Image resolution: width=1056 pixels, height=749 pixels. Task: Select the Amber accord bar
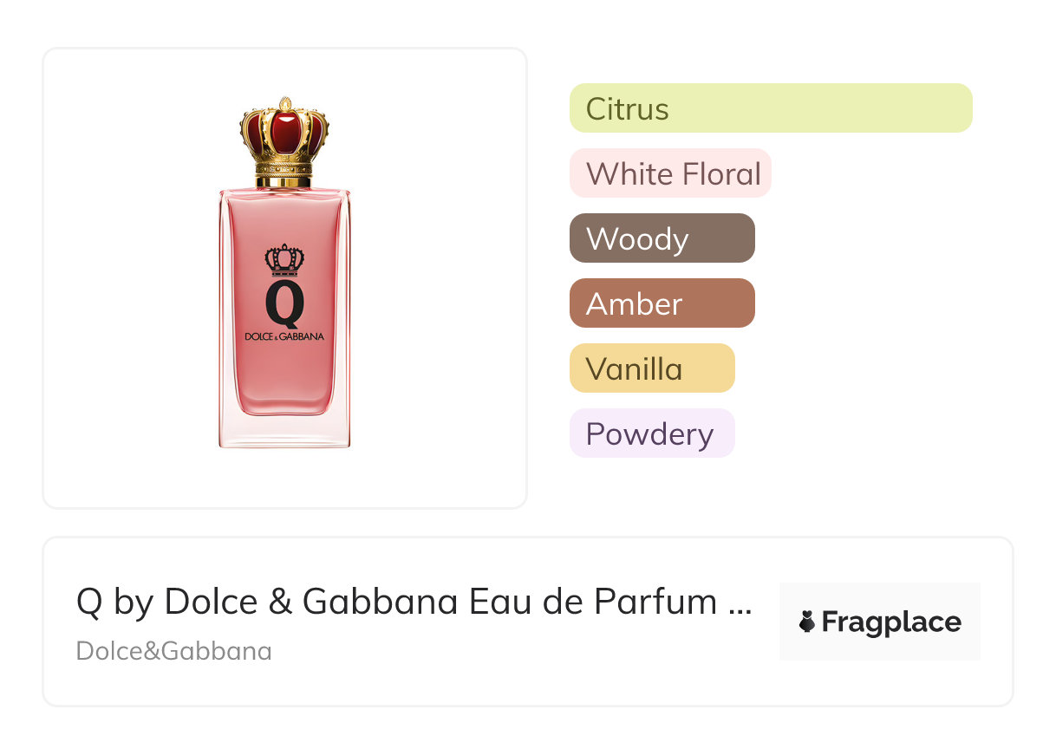662,303
